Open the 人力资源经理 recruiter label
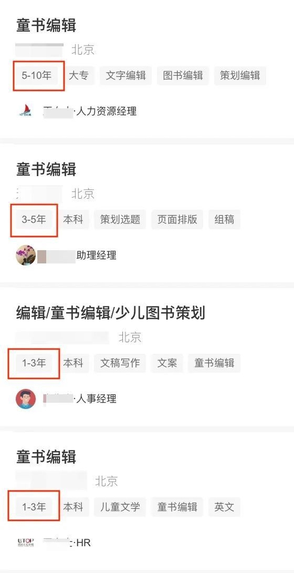The width and height of the screenshot is (294, 573). 106,111
